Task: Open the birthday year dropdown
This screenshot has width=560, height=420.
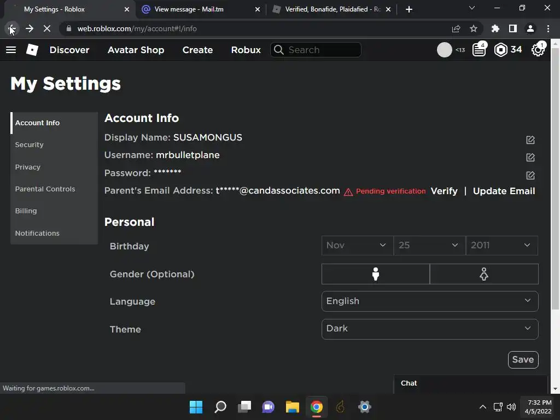Action: click(x=502, y=246)
